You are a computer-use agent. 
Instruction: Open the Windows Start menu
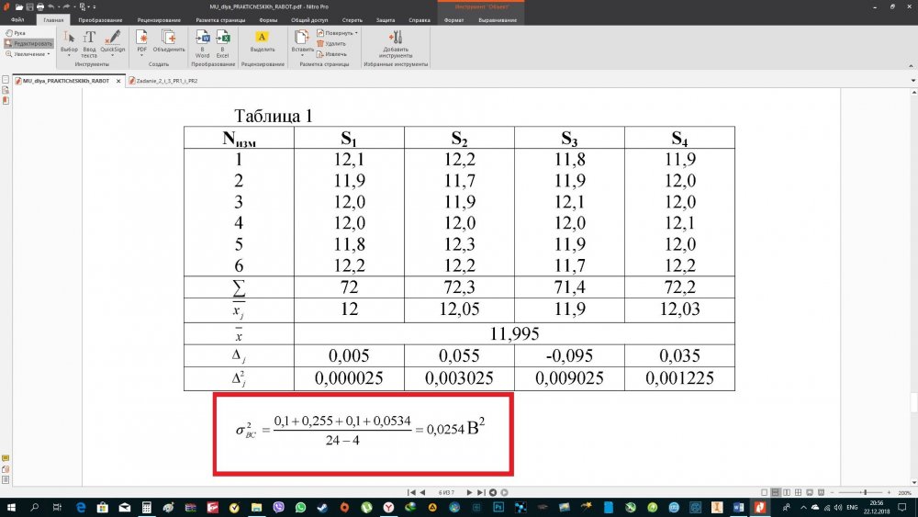pos(11,507)
